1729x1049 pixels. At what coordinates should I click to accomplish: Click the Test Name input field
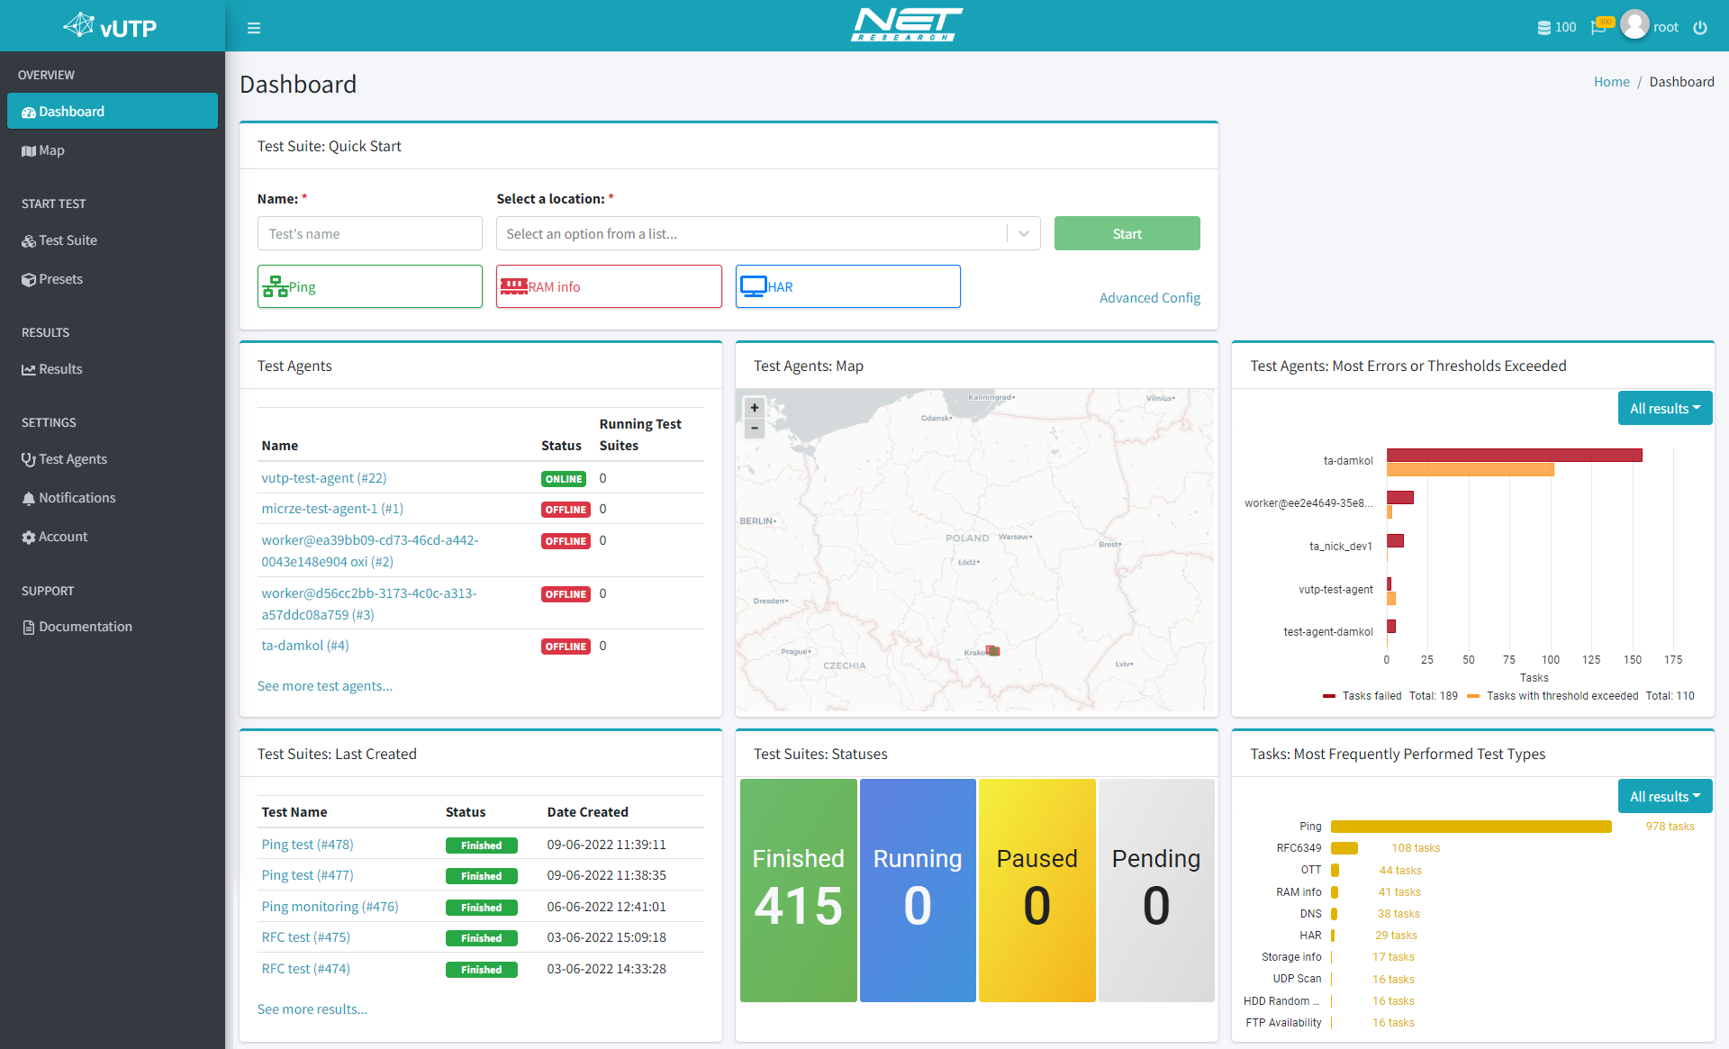pos(368,231)
